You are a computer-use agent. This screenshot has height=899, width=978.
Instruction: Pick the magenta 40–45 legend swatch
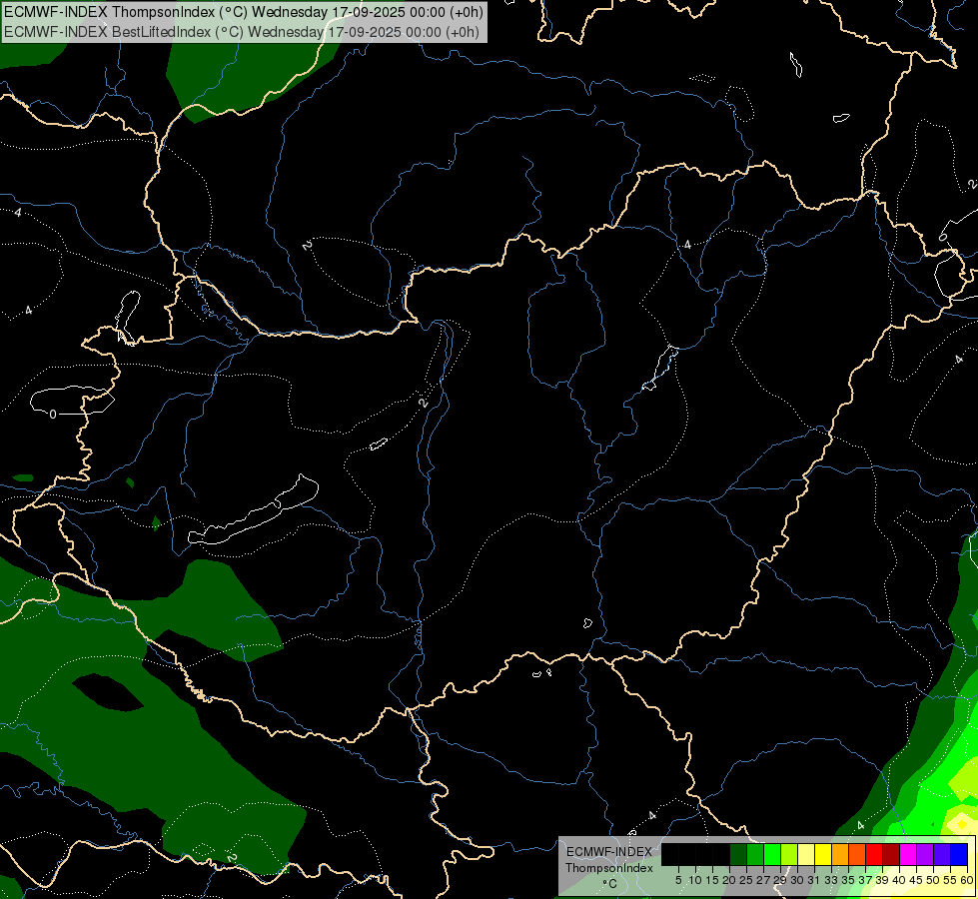click(909, 854)
